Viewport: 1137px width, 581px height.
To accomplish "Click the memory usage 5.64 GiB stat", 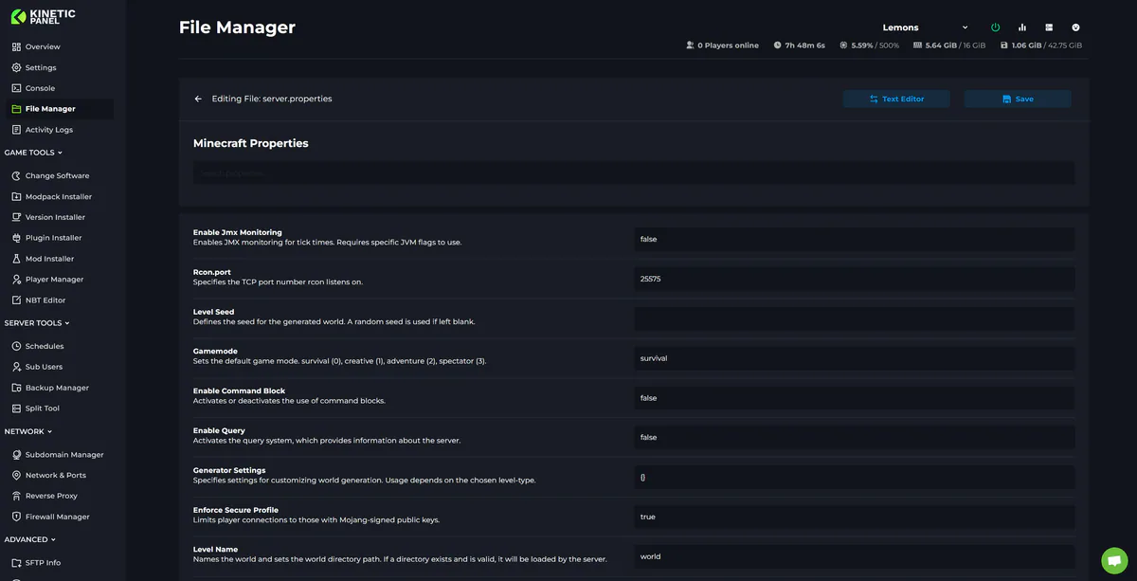I will click(x=948, y=45).
